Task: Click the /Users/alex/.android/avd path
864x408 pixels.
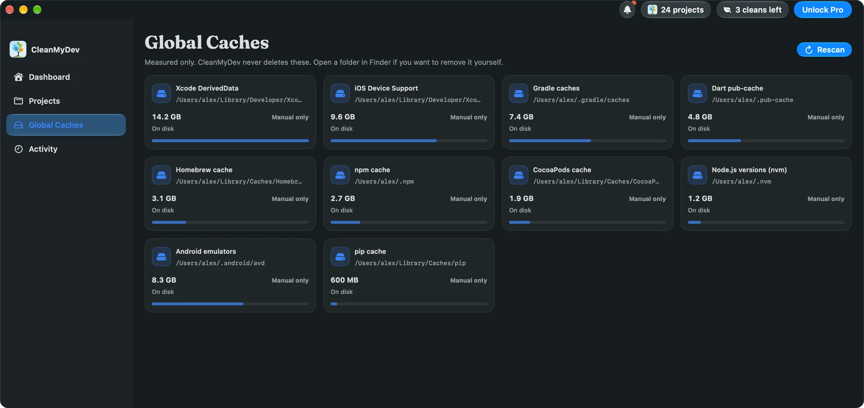Action: (x=220, y=263)
